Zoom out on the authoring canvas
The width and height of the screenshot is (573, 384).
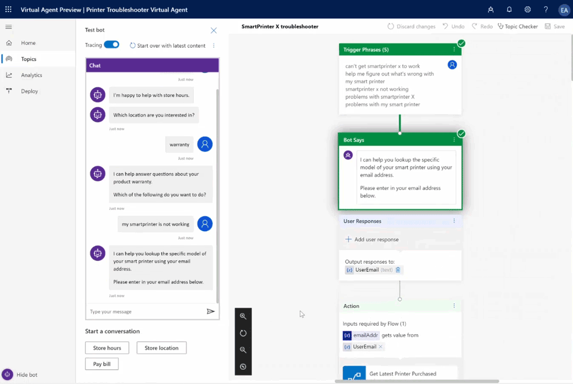(x=243, y=350)
